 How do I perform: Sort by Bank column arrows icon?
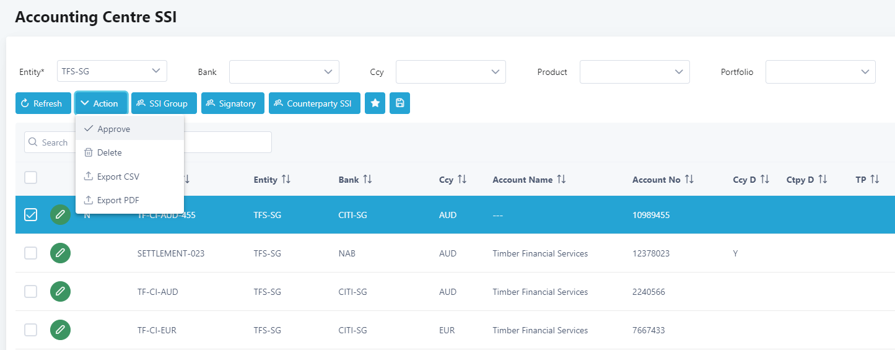(x=367, y=180)
